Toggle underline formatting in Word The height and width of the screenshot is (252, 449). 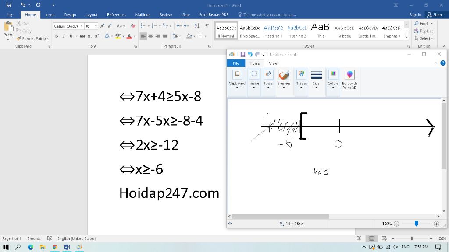71,36
